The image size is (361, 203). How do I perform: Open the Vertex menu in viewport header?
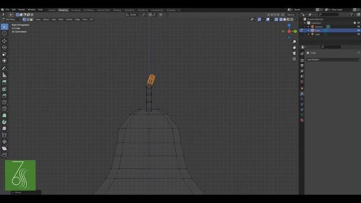pyautogui.click(x=69, y=20)
